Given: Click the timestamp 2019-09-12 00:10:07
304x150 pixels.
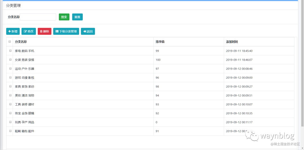Looking at the screenshot, I should click(x=239, y=104).
